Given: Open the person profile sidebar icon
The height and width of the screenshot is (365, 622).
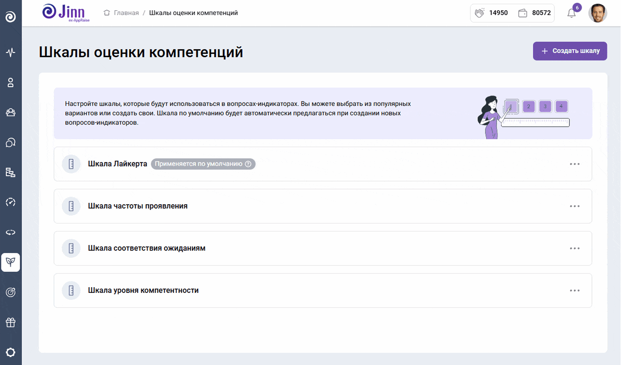Looking at the screenshot, I should coord(10,82).
